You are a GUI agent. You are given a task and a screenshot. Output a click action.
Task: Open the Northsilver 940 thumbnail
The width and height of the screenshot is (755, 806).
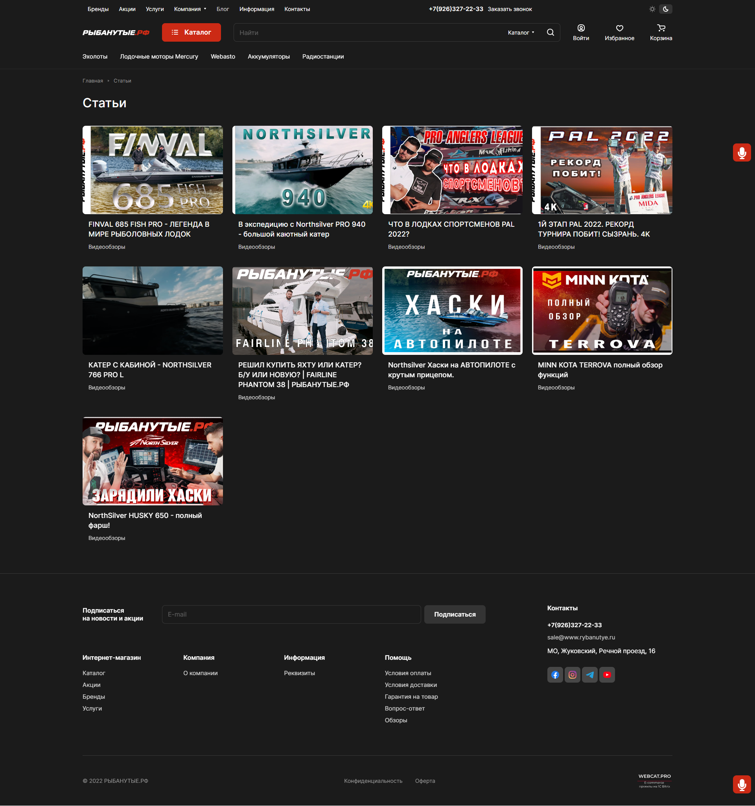coord(302,170)
